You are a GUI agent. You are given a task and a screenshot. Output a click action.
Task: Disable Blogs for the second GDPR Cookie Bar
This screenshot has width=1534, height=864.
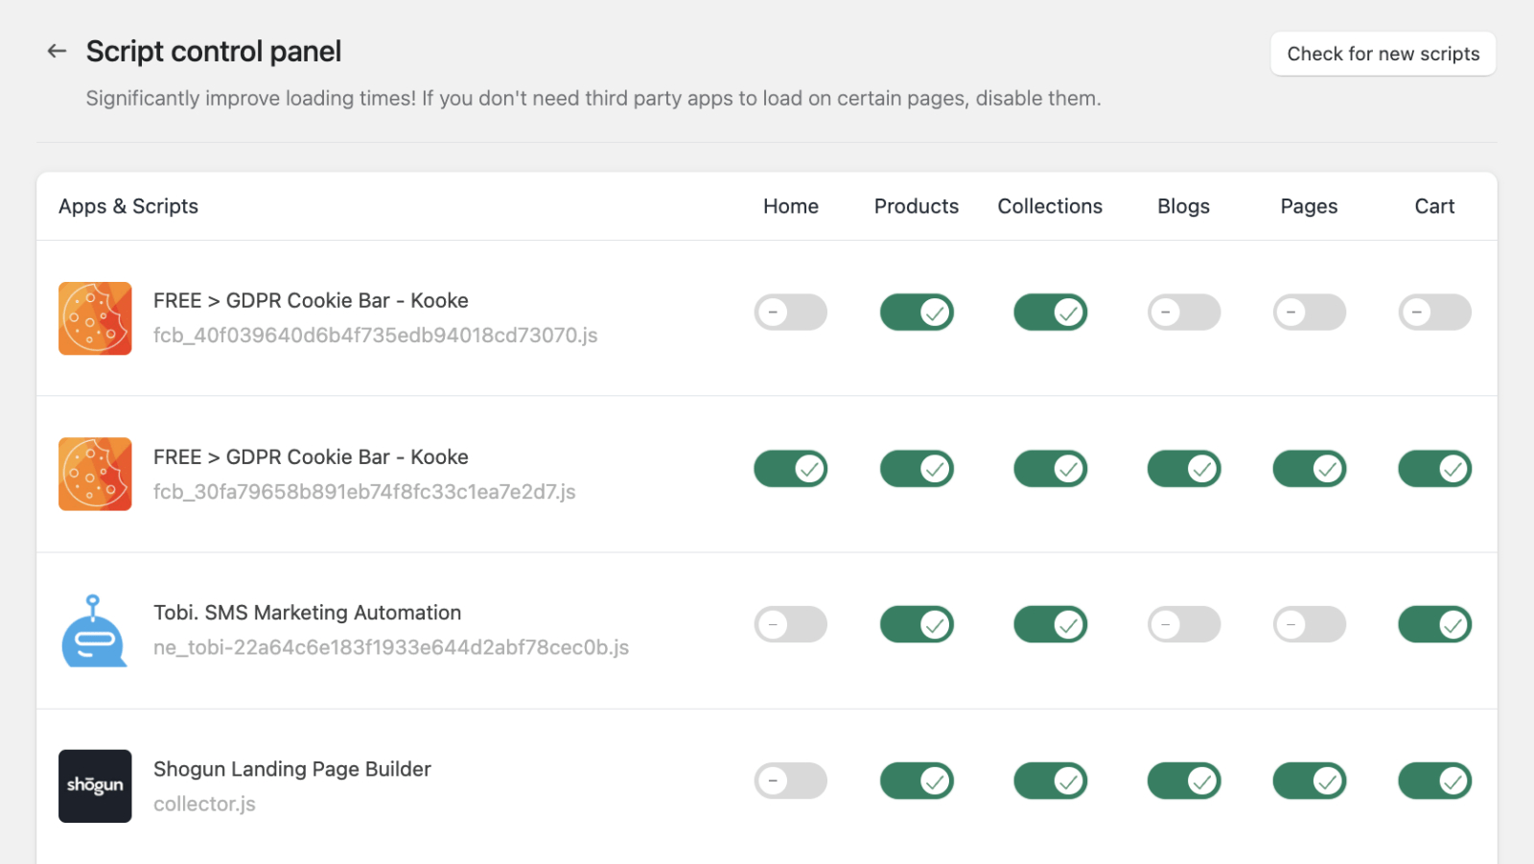[x=1184, y=468]
